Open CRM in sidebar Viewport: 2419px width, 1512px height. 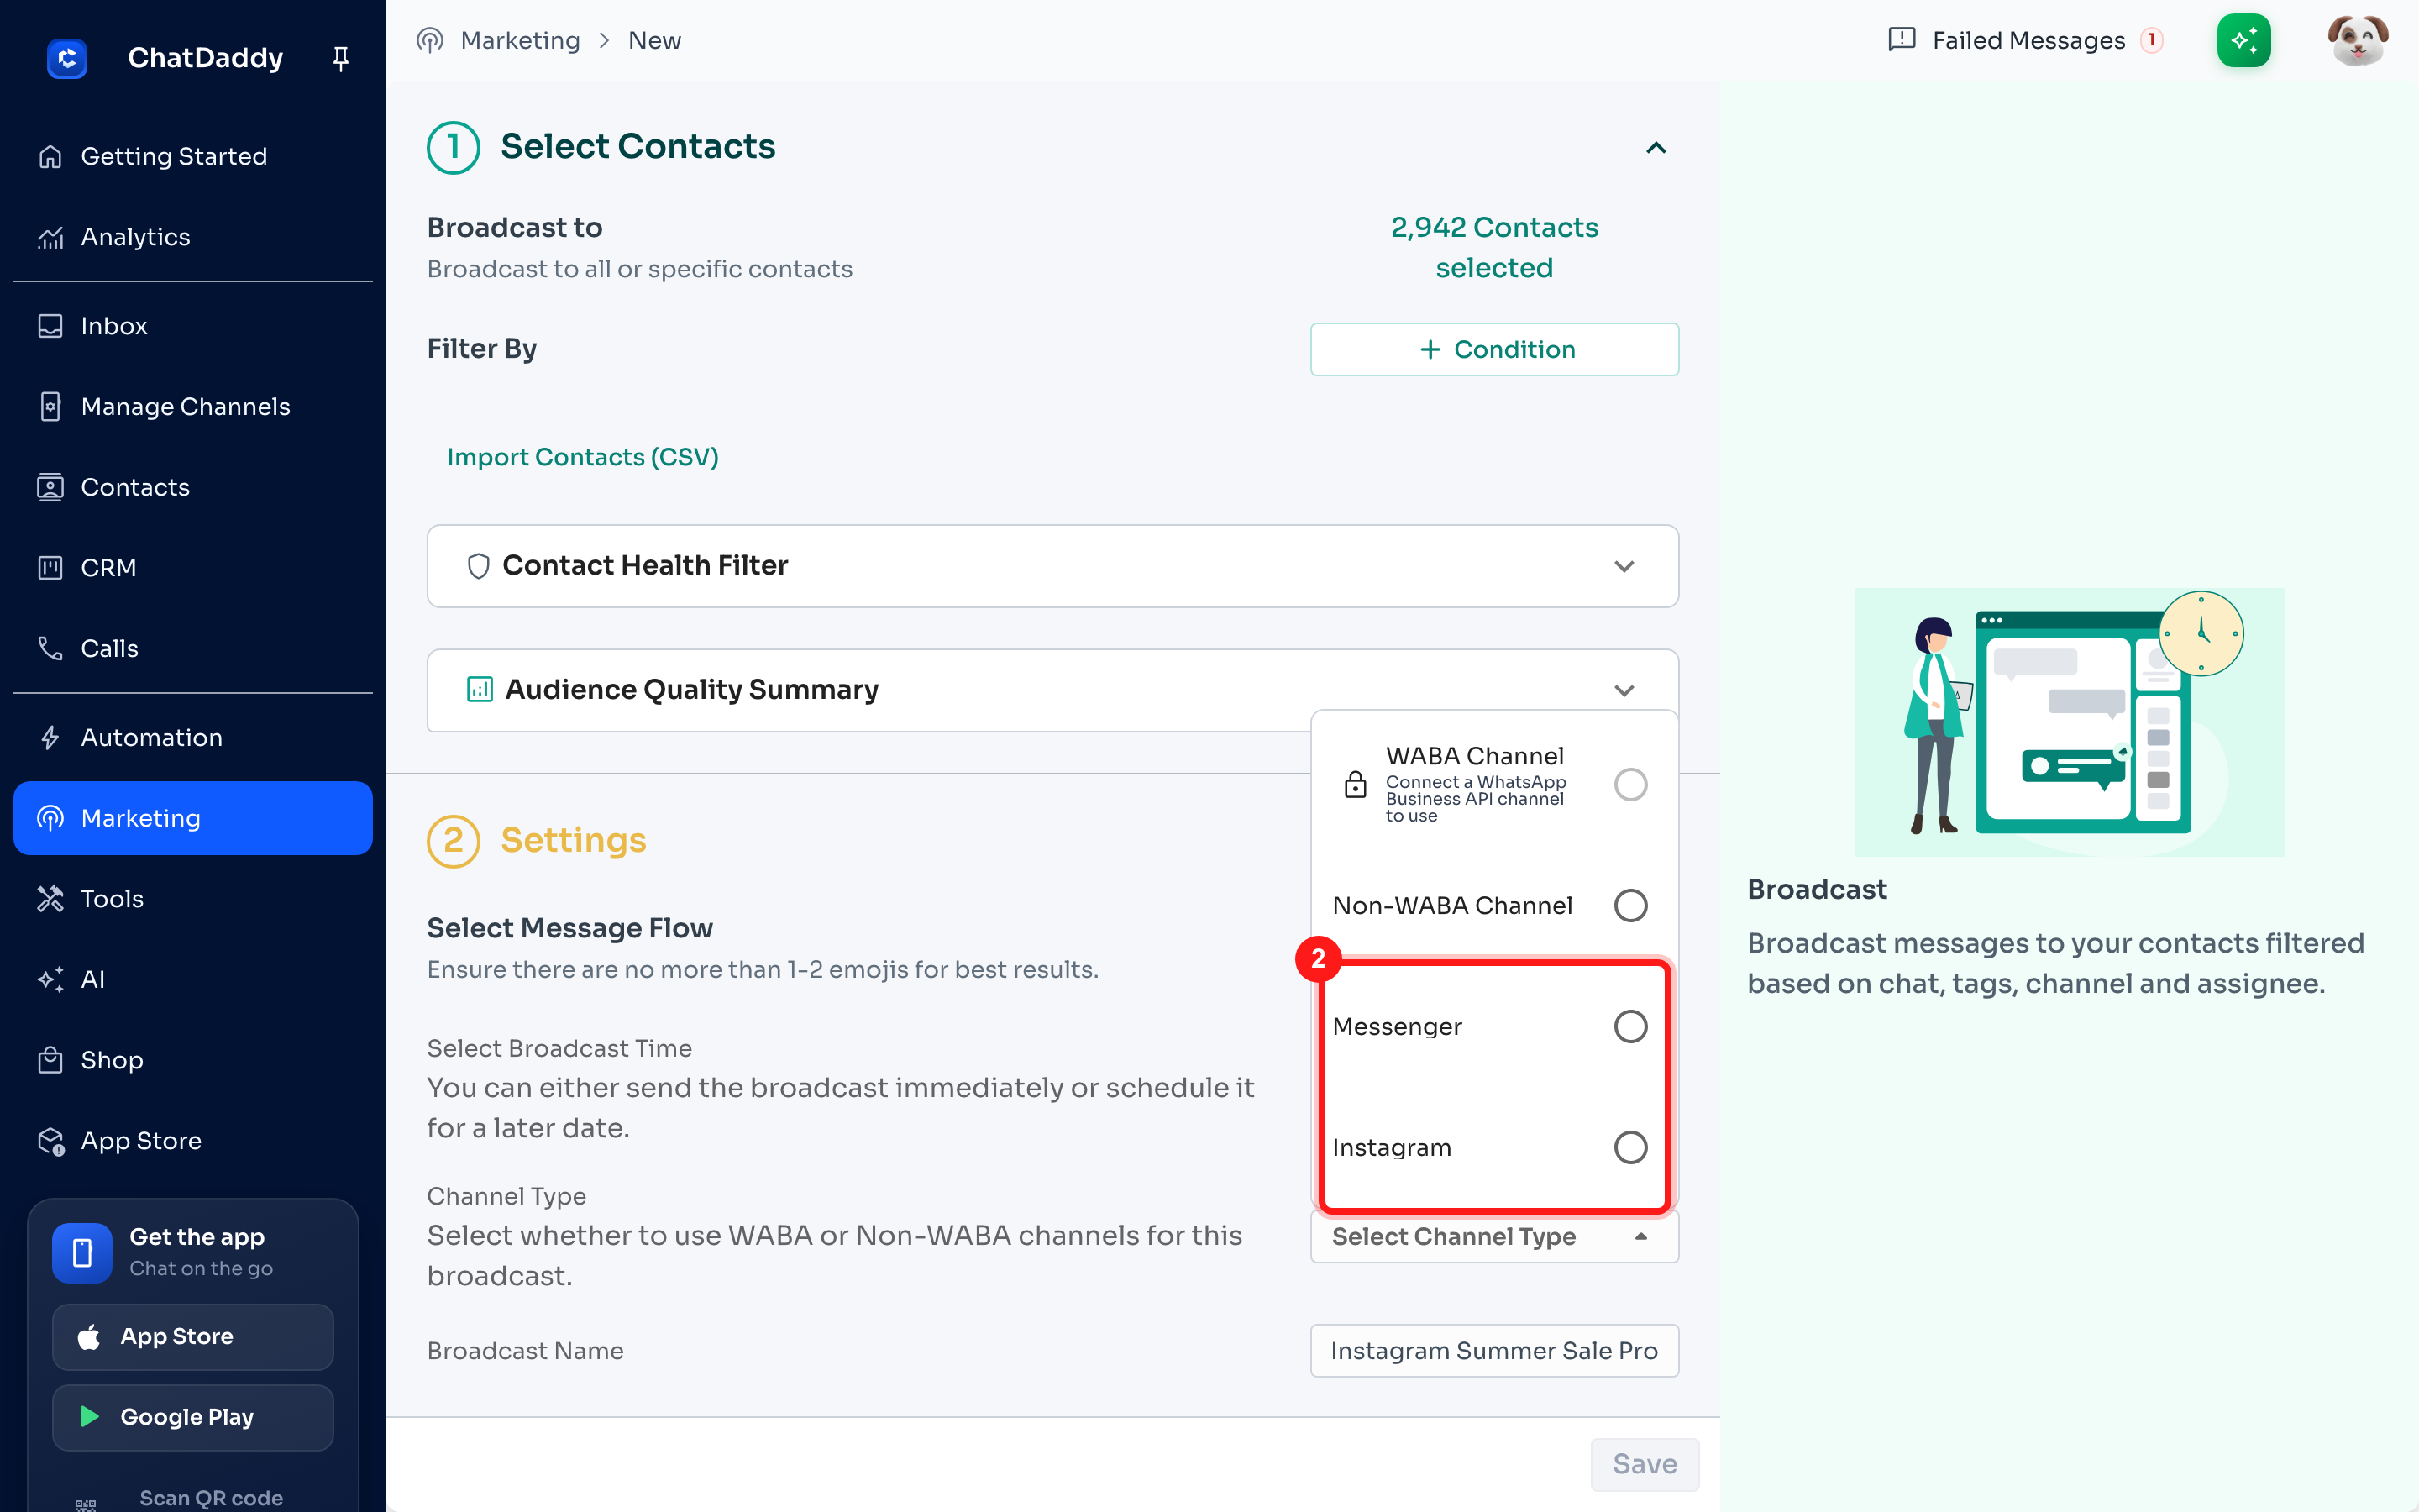pyautogui.click(x=193, y=568)
